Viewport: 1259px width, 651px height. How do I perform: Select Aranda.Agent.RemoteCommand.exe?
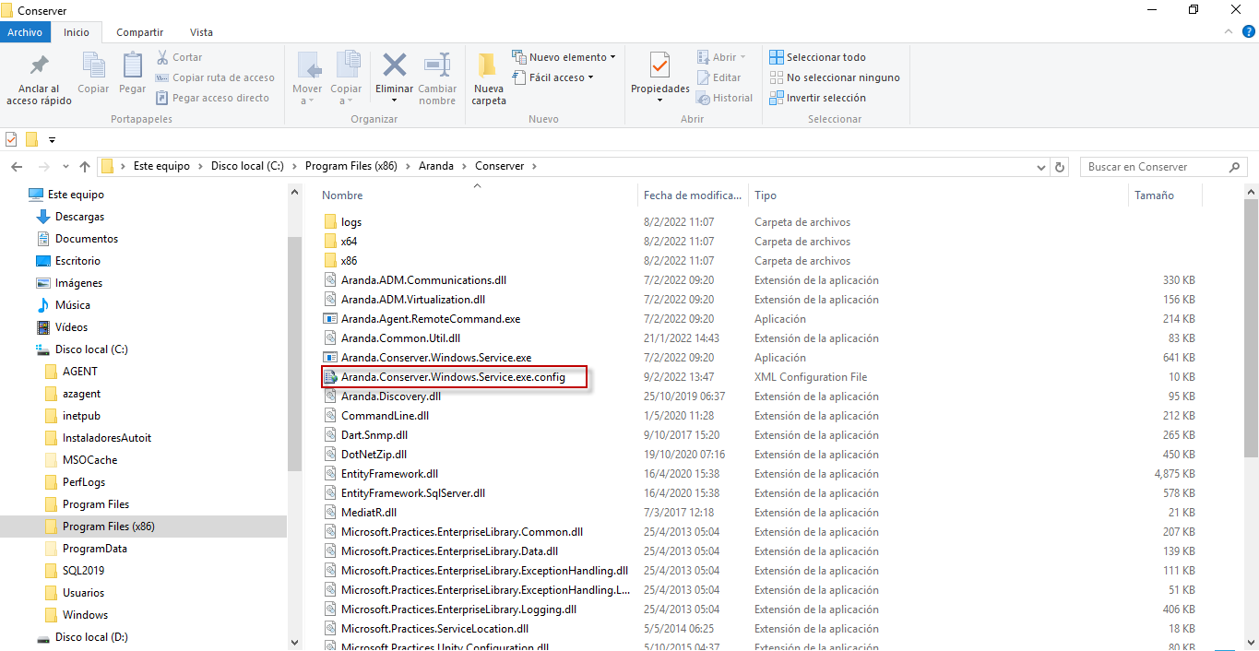431,319
